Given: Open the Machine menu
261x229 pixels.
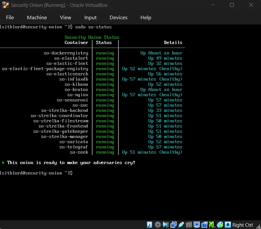Looking at the screenshot, I should pos(37,18).
